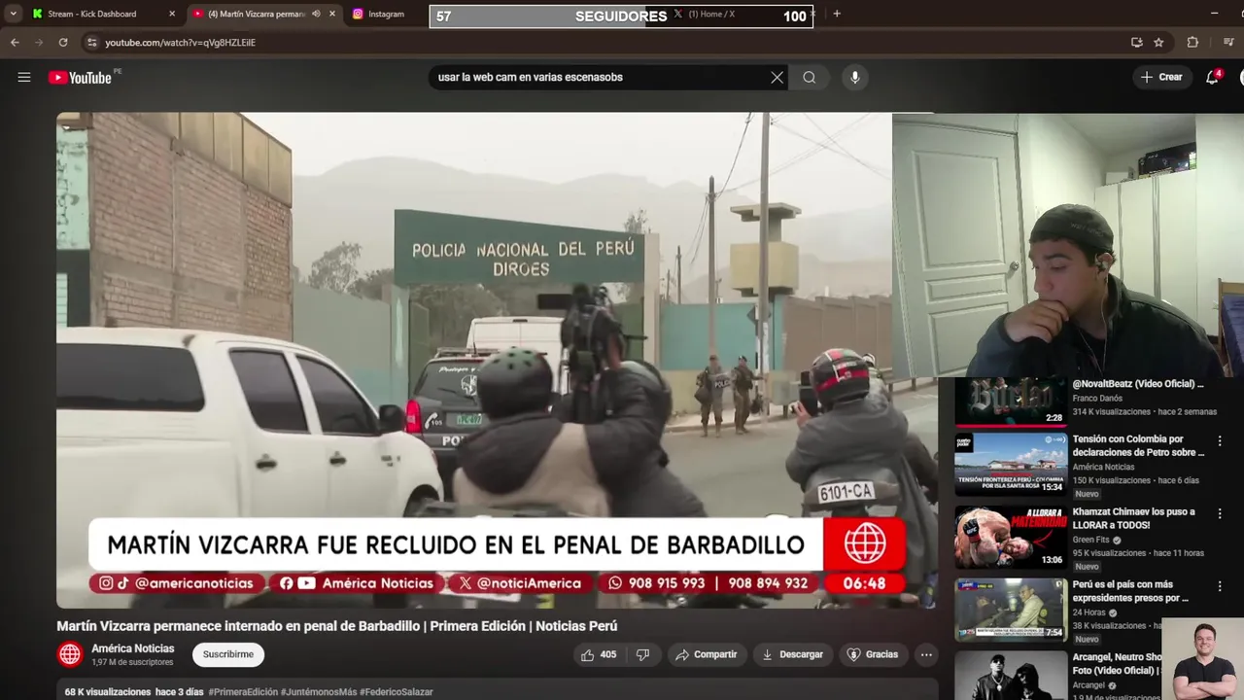Open more actions ellipsis below video

[926, 654]
